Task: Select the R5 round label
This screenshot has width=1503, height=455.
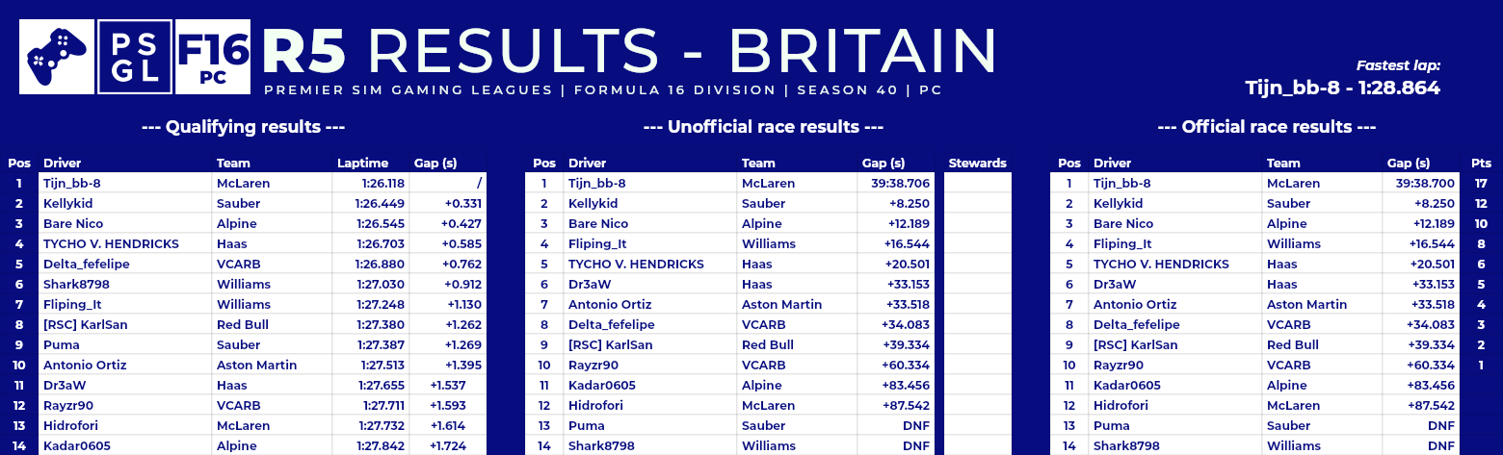Action: pos(303,50)
